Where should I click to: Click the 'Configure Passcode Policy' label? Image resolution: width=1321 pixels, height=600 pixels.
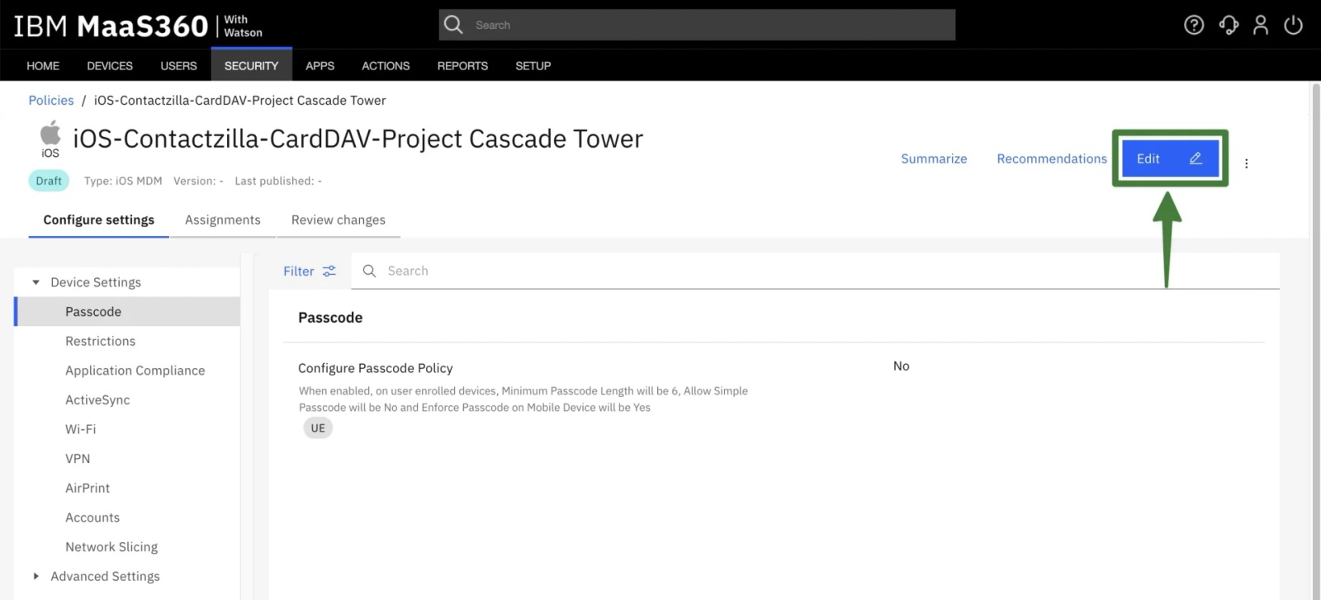[375, 368]
